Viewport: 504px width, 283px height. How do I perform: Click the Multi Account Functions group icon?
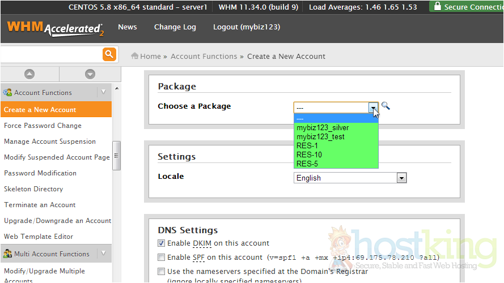8,254
